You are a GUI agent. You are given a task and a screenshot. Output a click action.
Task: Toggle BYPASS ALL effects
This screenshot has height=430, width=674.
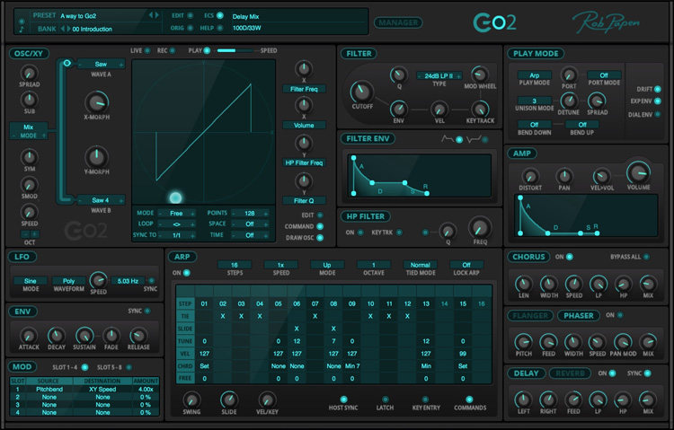tap(646, 257)
